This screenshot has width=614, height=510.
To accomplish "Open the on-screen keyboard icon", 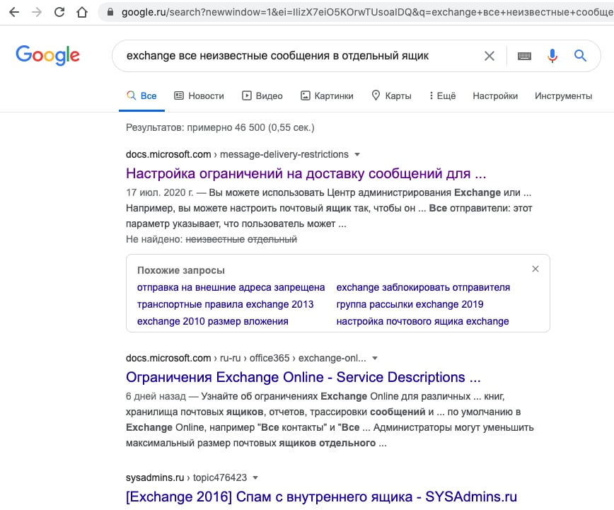I will 524,56.
